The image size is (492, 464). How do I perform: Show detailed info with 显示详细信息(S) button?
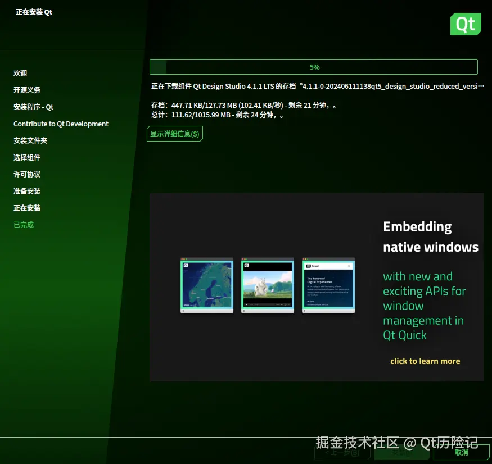click(x=175, y=134)
